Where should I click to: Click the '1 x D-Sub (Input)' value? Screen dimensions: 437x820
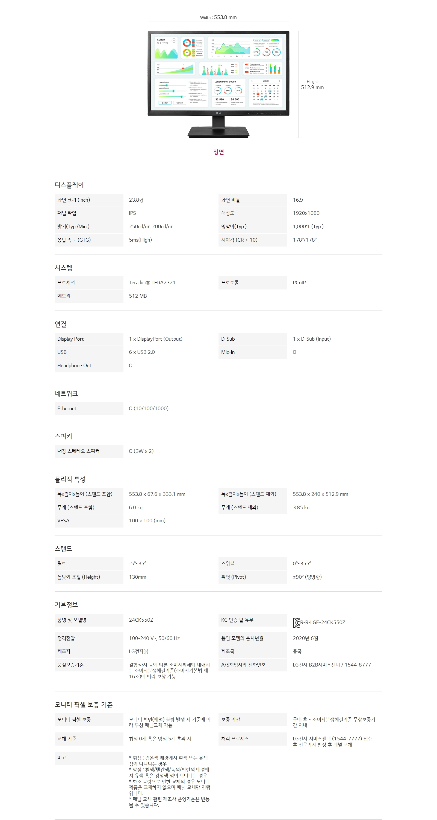click(311, 339)
